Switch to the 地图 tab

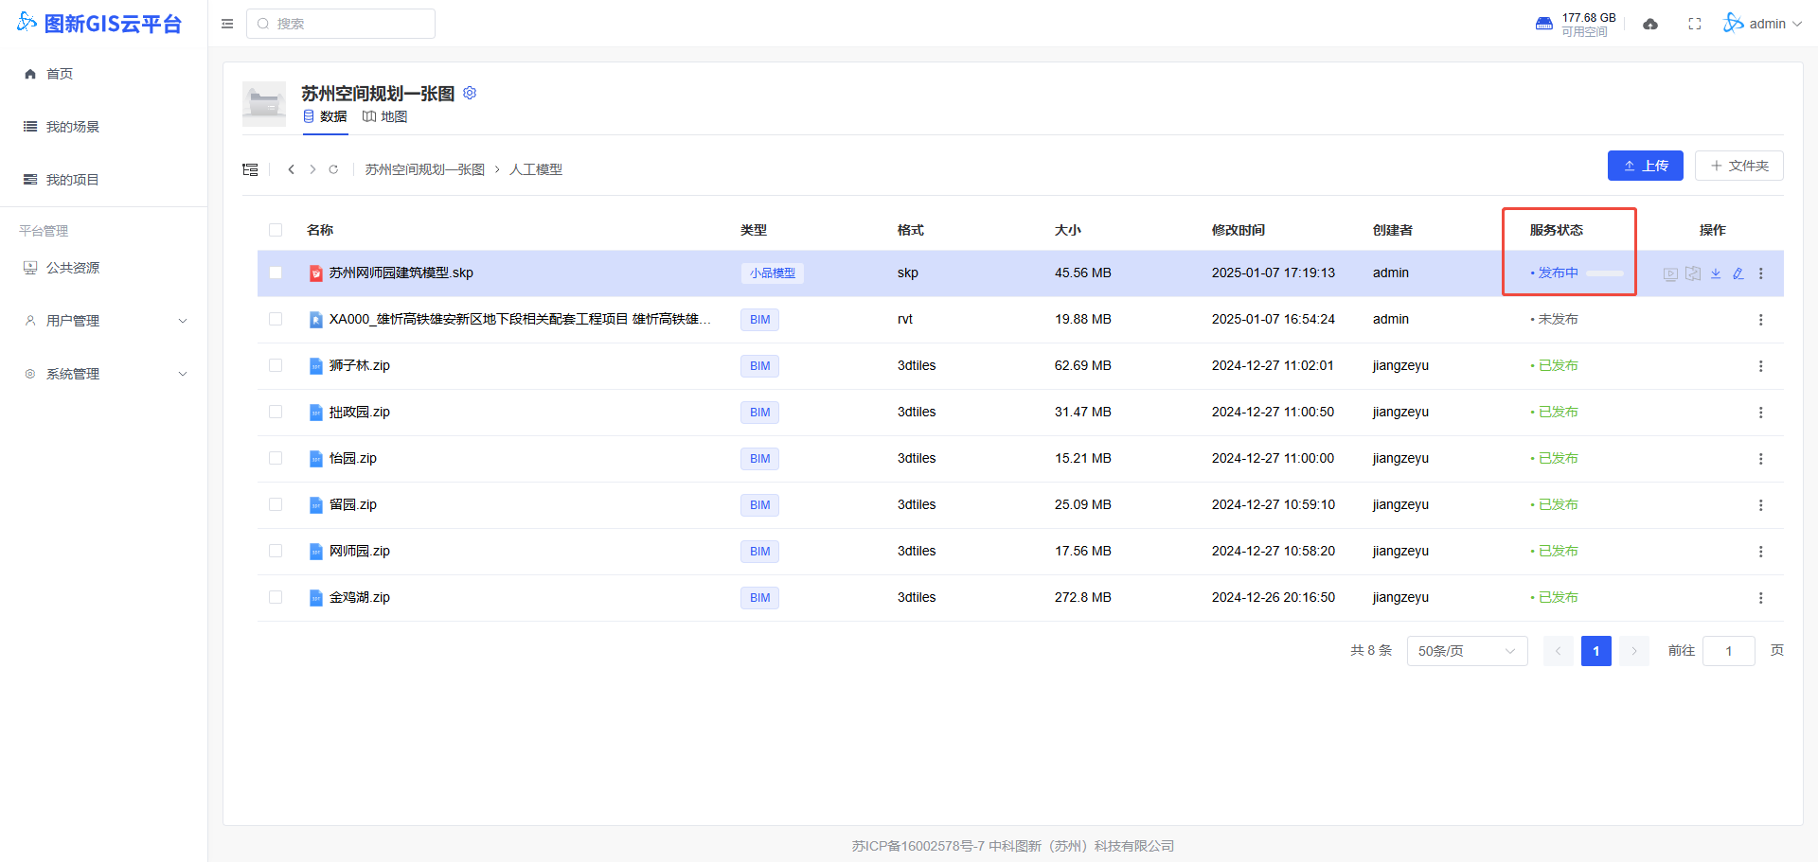click(x=385, y=116)
